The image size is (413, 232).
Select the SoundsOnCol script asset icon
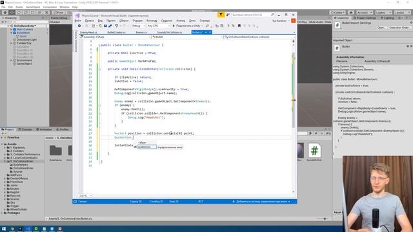(x=314, y=150)
